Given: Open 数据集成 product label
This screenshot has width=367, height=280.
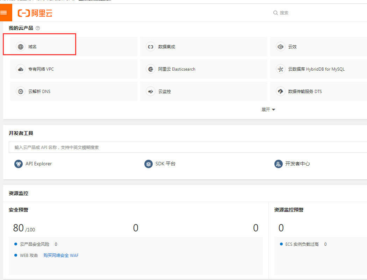Looking at the screenshot, I should click(x=166, y=46).
